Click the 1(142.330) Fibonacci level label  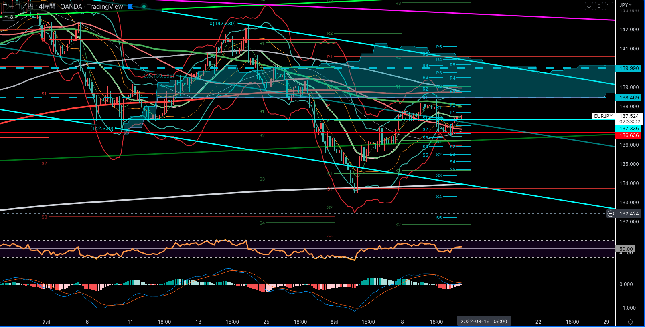100,129
